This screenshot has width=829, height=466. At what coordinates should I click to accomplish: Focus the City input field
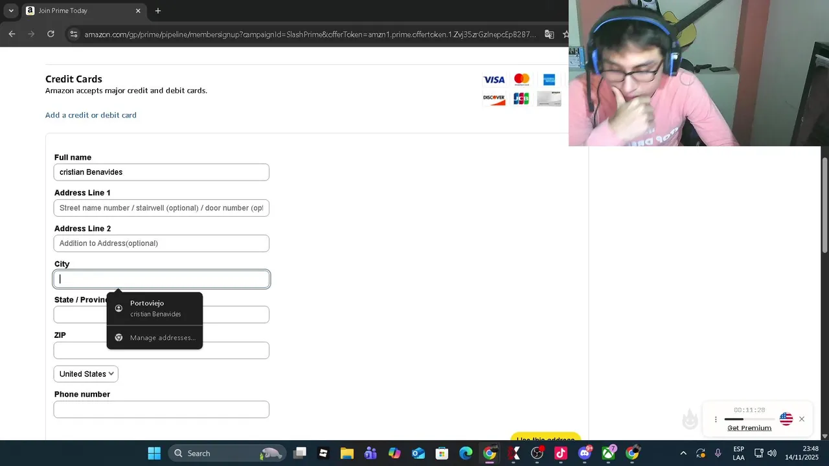coord(161,279)
